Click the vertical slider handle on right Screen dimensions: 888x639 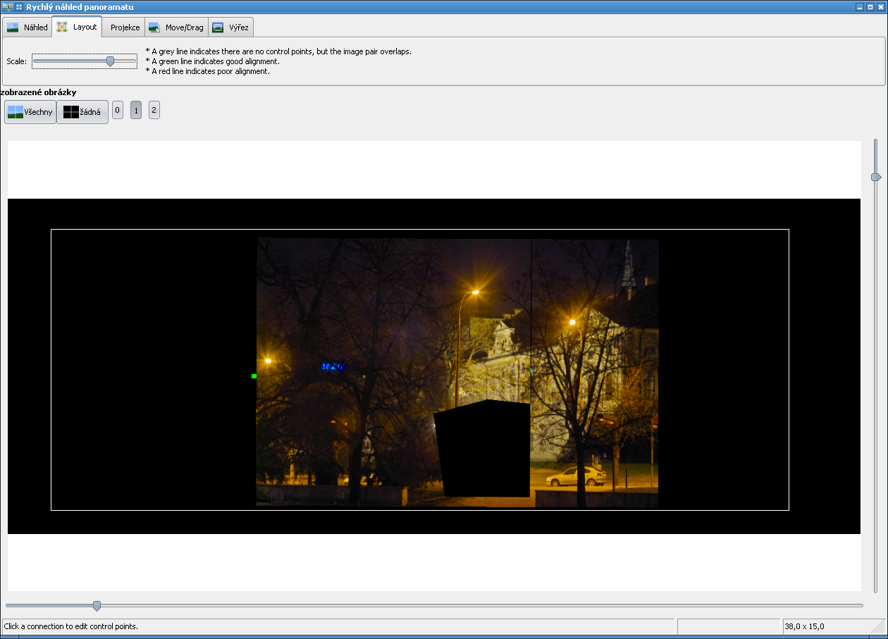[x=875, y=177]
